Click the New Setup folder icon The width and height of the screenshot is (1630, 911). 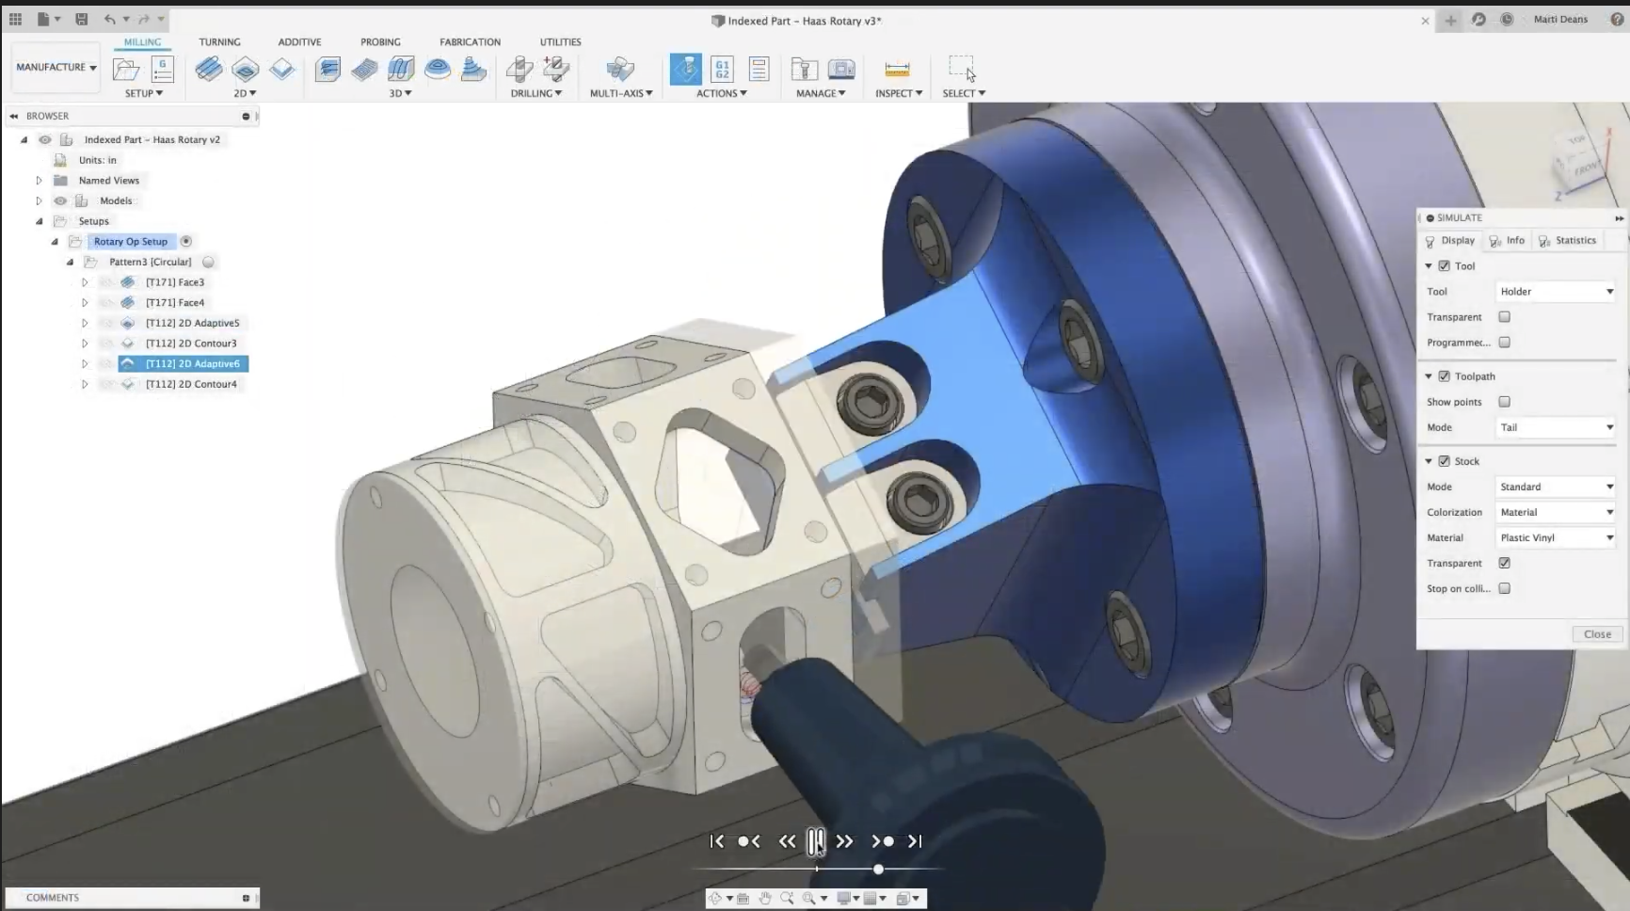point(125,69)
